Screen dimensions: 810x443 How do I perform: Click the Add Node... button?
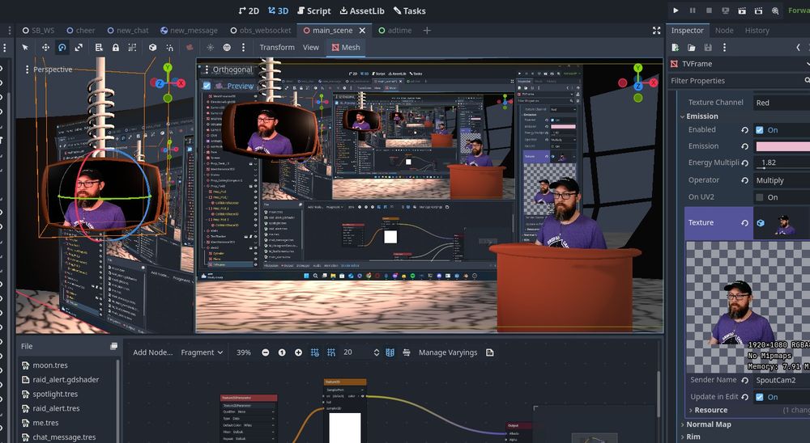(x=152, y=352)
